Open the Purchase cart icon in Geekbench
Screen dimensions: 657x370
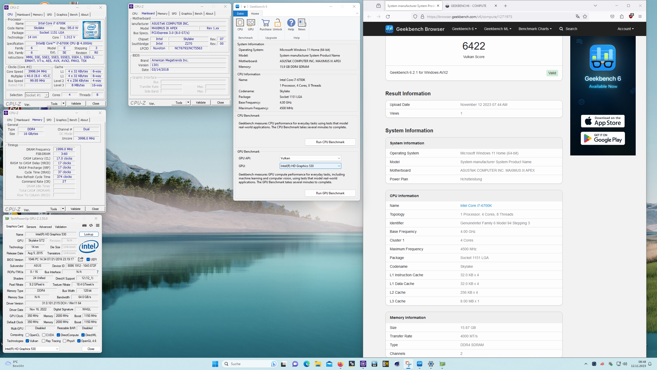click(x=265, y=25)
